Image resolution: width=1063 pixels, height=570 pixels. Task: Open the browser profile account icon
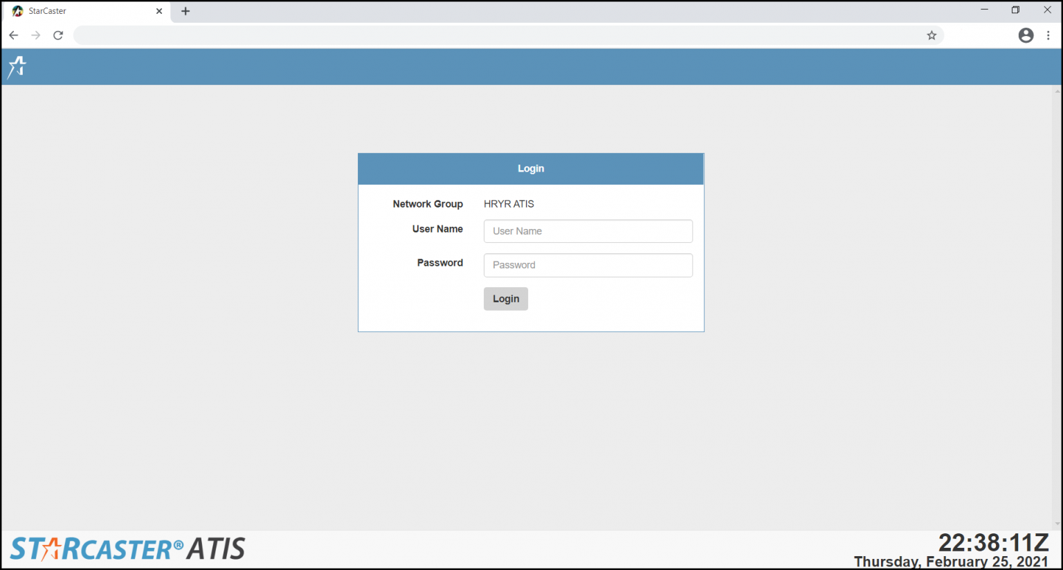tap(1026, 35)
